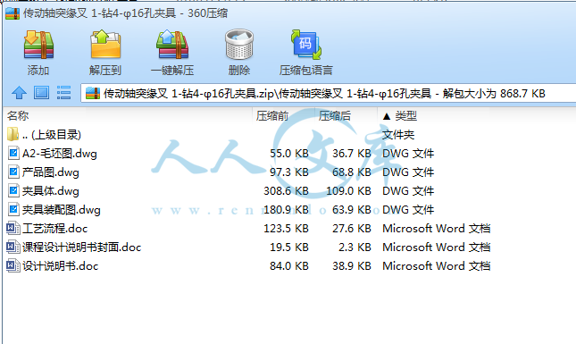Click the archive icon in the path bar

(93, 93)
